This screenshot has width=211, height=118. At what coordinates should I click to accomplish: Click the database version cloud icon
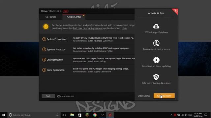[x=59, y=96]
